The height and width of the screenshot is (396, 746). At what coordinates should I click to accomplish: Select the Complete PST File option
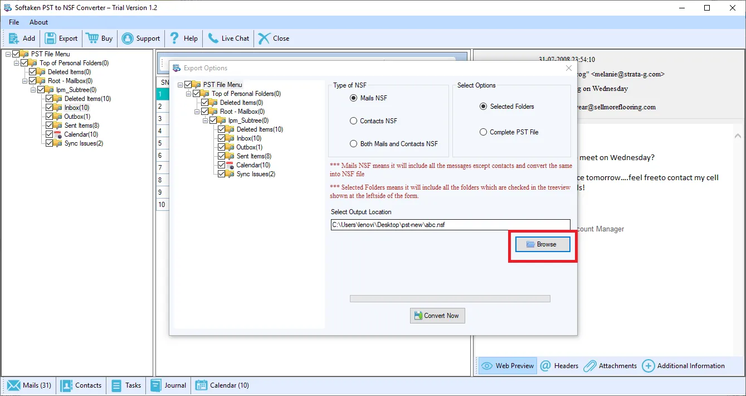point(483,132)
